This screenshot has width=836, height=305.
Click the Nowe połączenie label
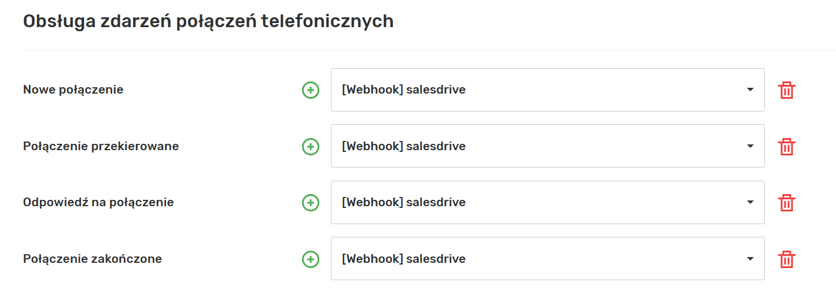73,90
